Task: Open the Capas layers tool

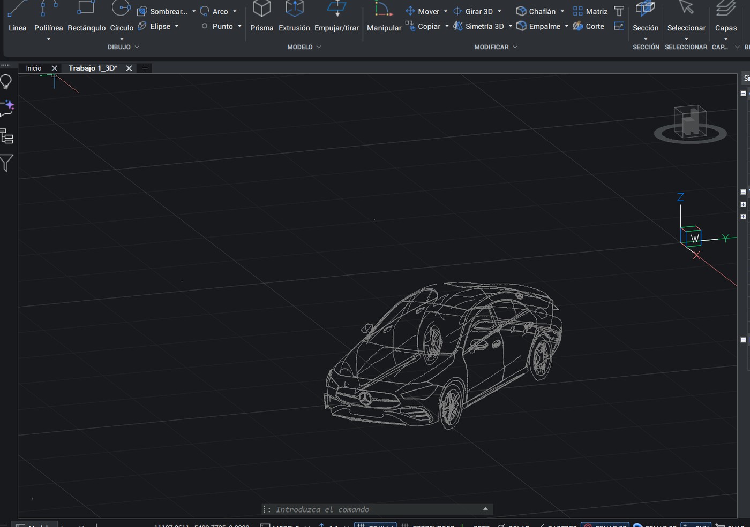Action: pos(726,16)
